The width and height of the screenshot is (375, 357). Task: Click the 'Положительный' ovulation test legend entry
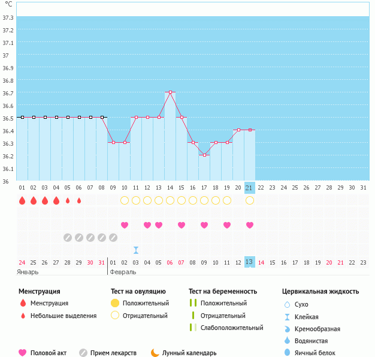click(x=145, y=303)
